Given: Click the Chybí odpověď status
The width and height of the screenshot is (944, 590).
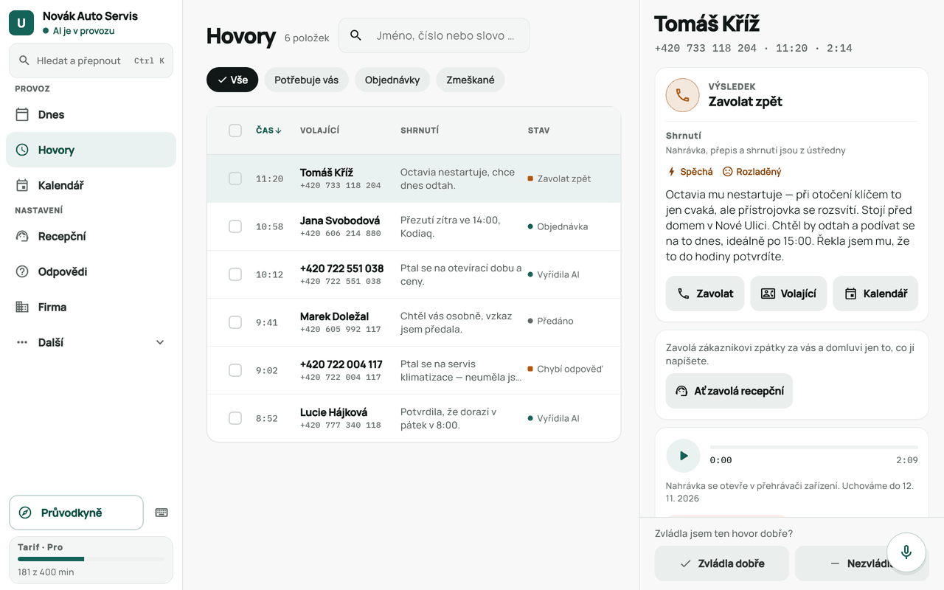Looking at the screenshot, I should coord(566,369).
